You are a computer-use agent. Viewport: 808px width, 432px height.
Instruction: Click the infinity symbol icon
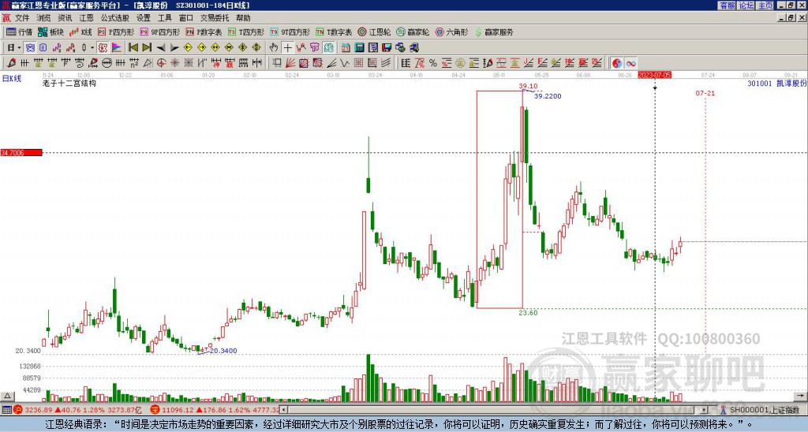(630, 63)
